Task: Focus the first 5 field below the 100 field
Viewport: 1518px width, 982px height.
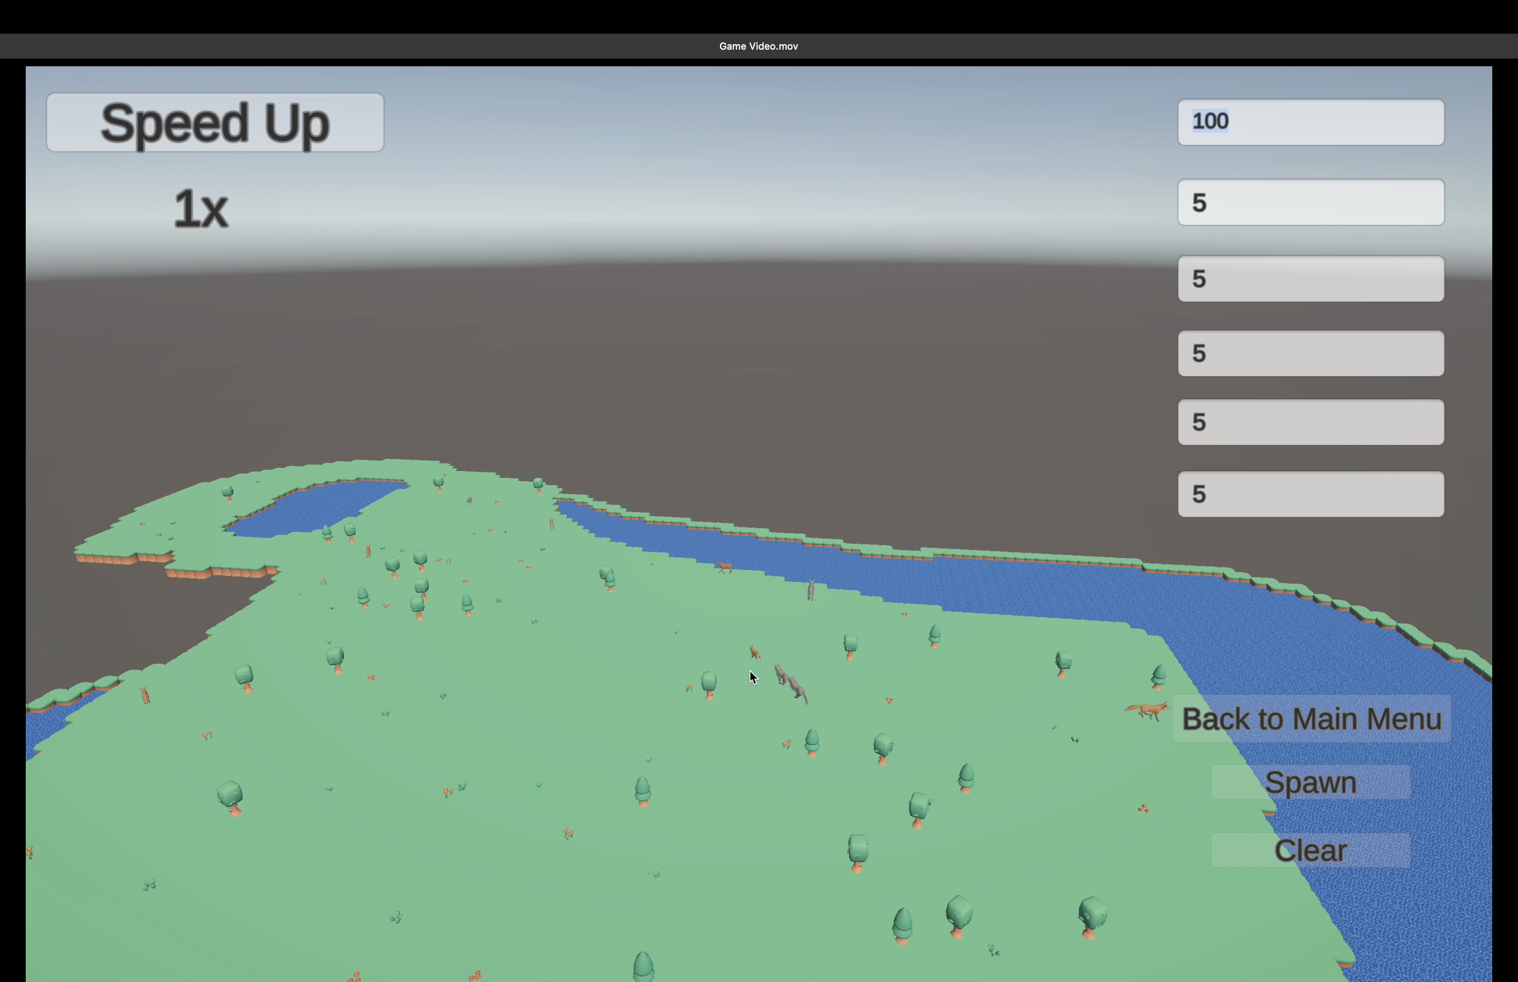Action: click(x=1310, y=202)
